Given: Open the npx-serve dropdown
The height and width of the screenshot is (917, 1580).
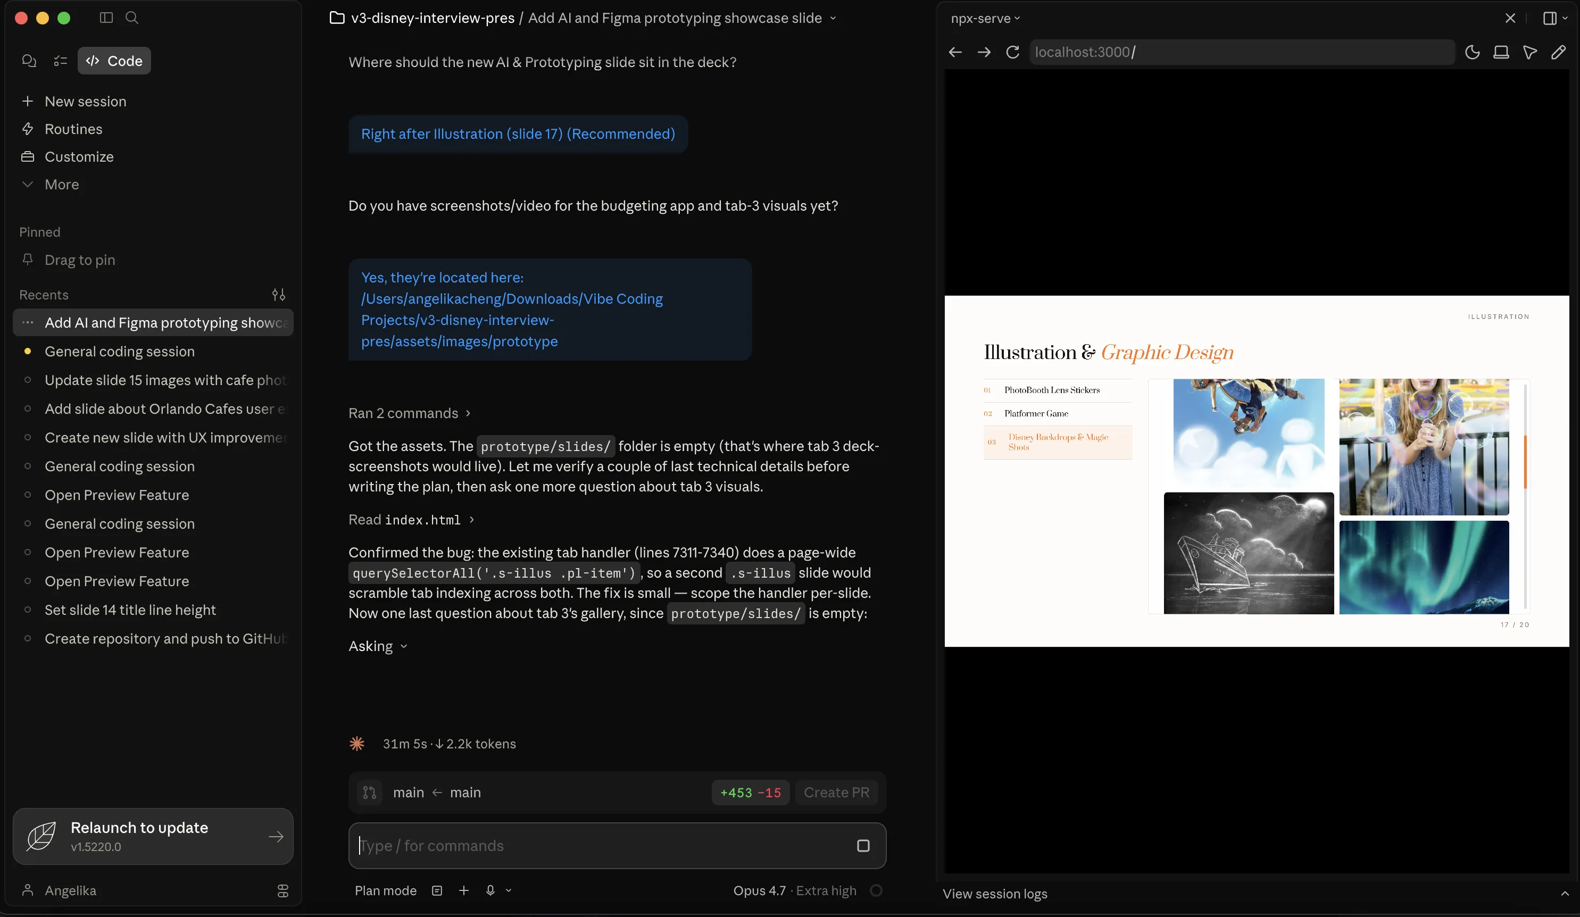Looking at the screenshot, I should coord(985,18).
